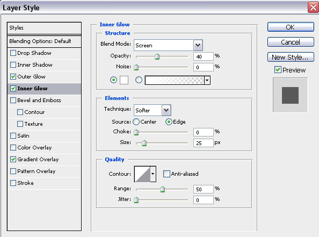Click the OK button
The image size is (319, 237).
pos(291,27)
